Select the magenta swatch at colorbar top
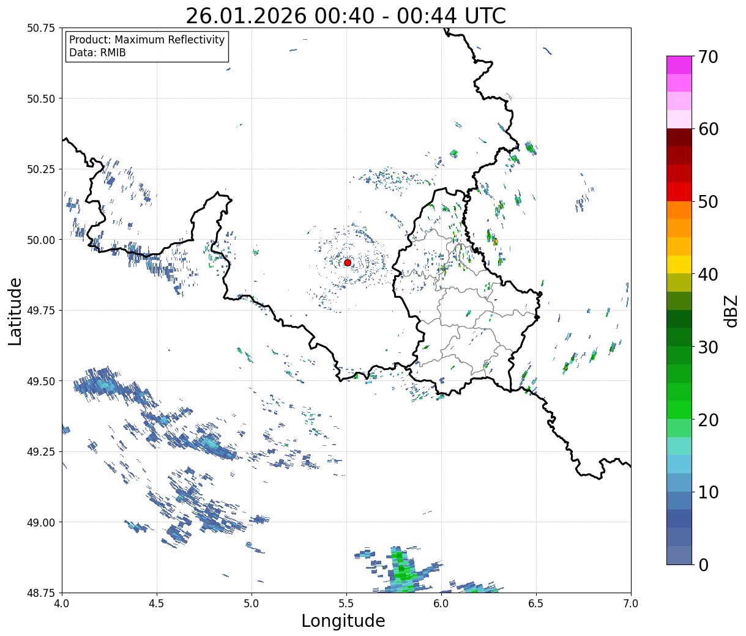This screenshot has height=636, width=746. [x=679, y=65]
